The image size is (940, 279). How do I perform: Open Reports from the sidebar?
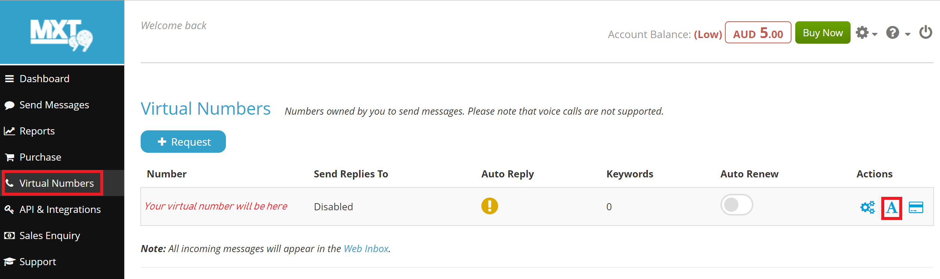coord(37,131)
